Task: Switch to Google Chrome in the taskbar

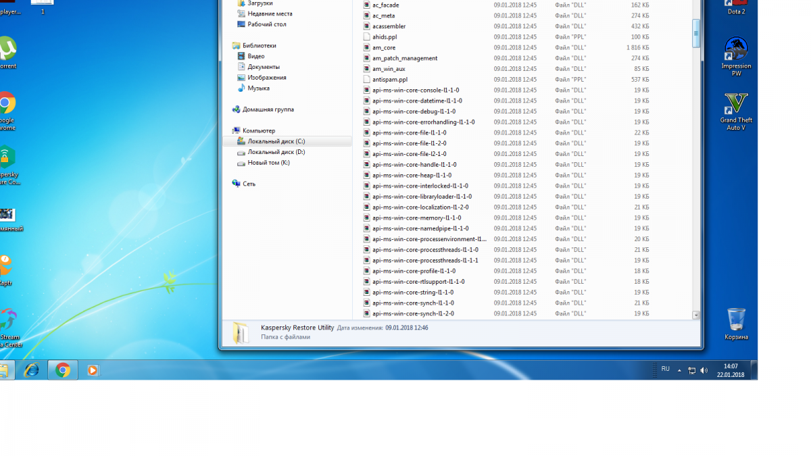Action: click(63, 370)
